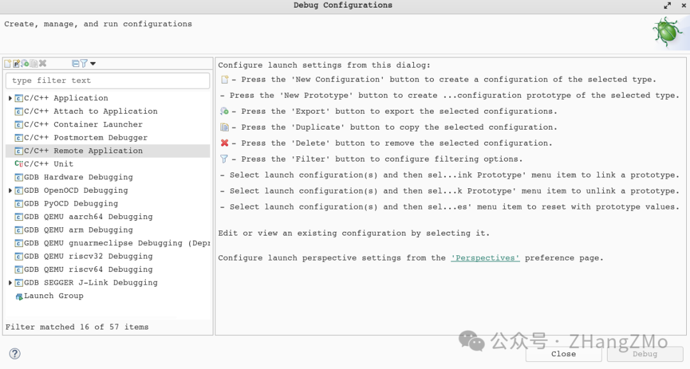Click the filter text input field
Viewport: 690px width, 369px height.
pyautogui.click(x=108, y=80)
